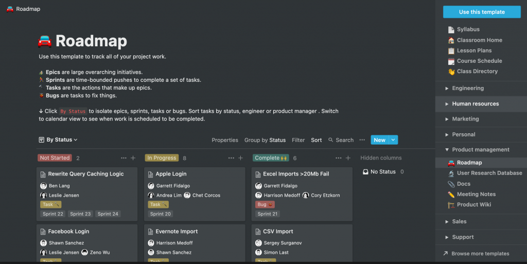Click the Syllabus page icon in sidebar

451,29
